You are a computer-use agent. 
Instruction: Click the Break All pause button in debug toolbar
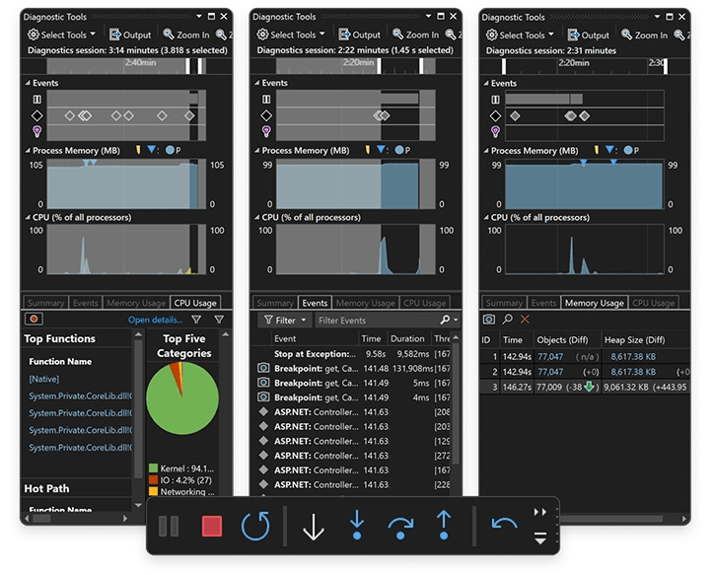[x=169, y=527]
